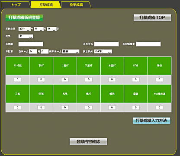Viewport: 180px width, 156px height.
Task: Open the 打撃成績入力方法 help button
Action: (x=151, y=121)
